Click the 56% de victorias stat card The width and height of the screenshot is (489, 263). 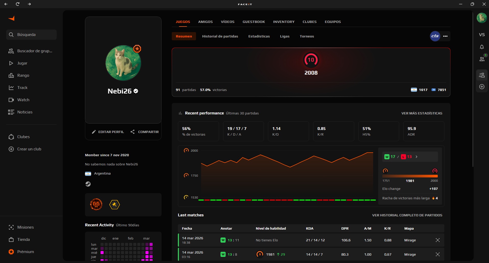point(198,131)
